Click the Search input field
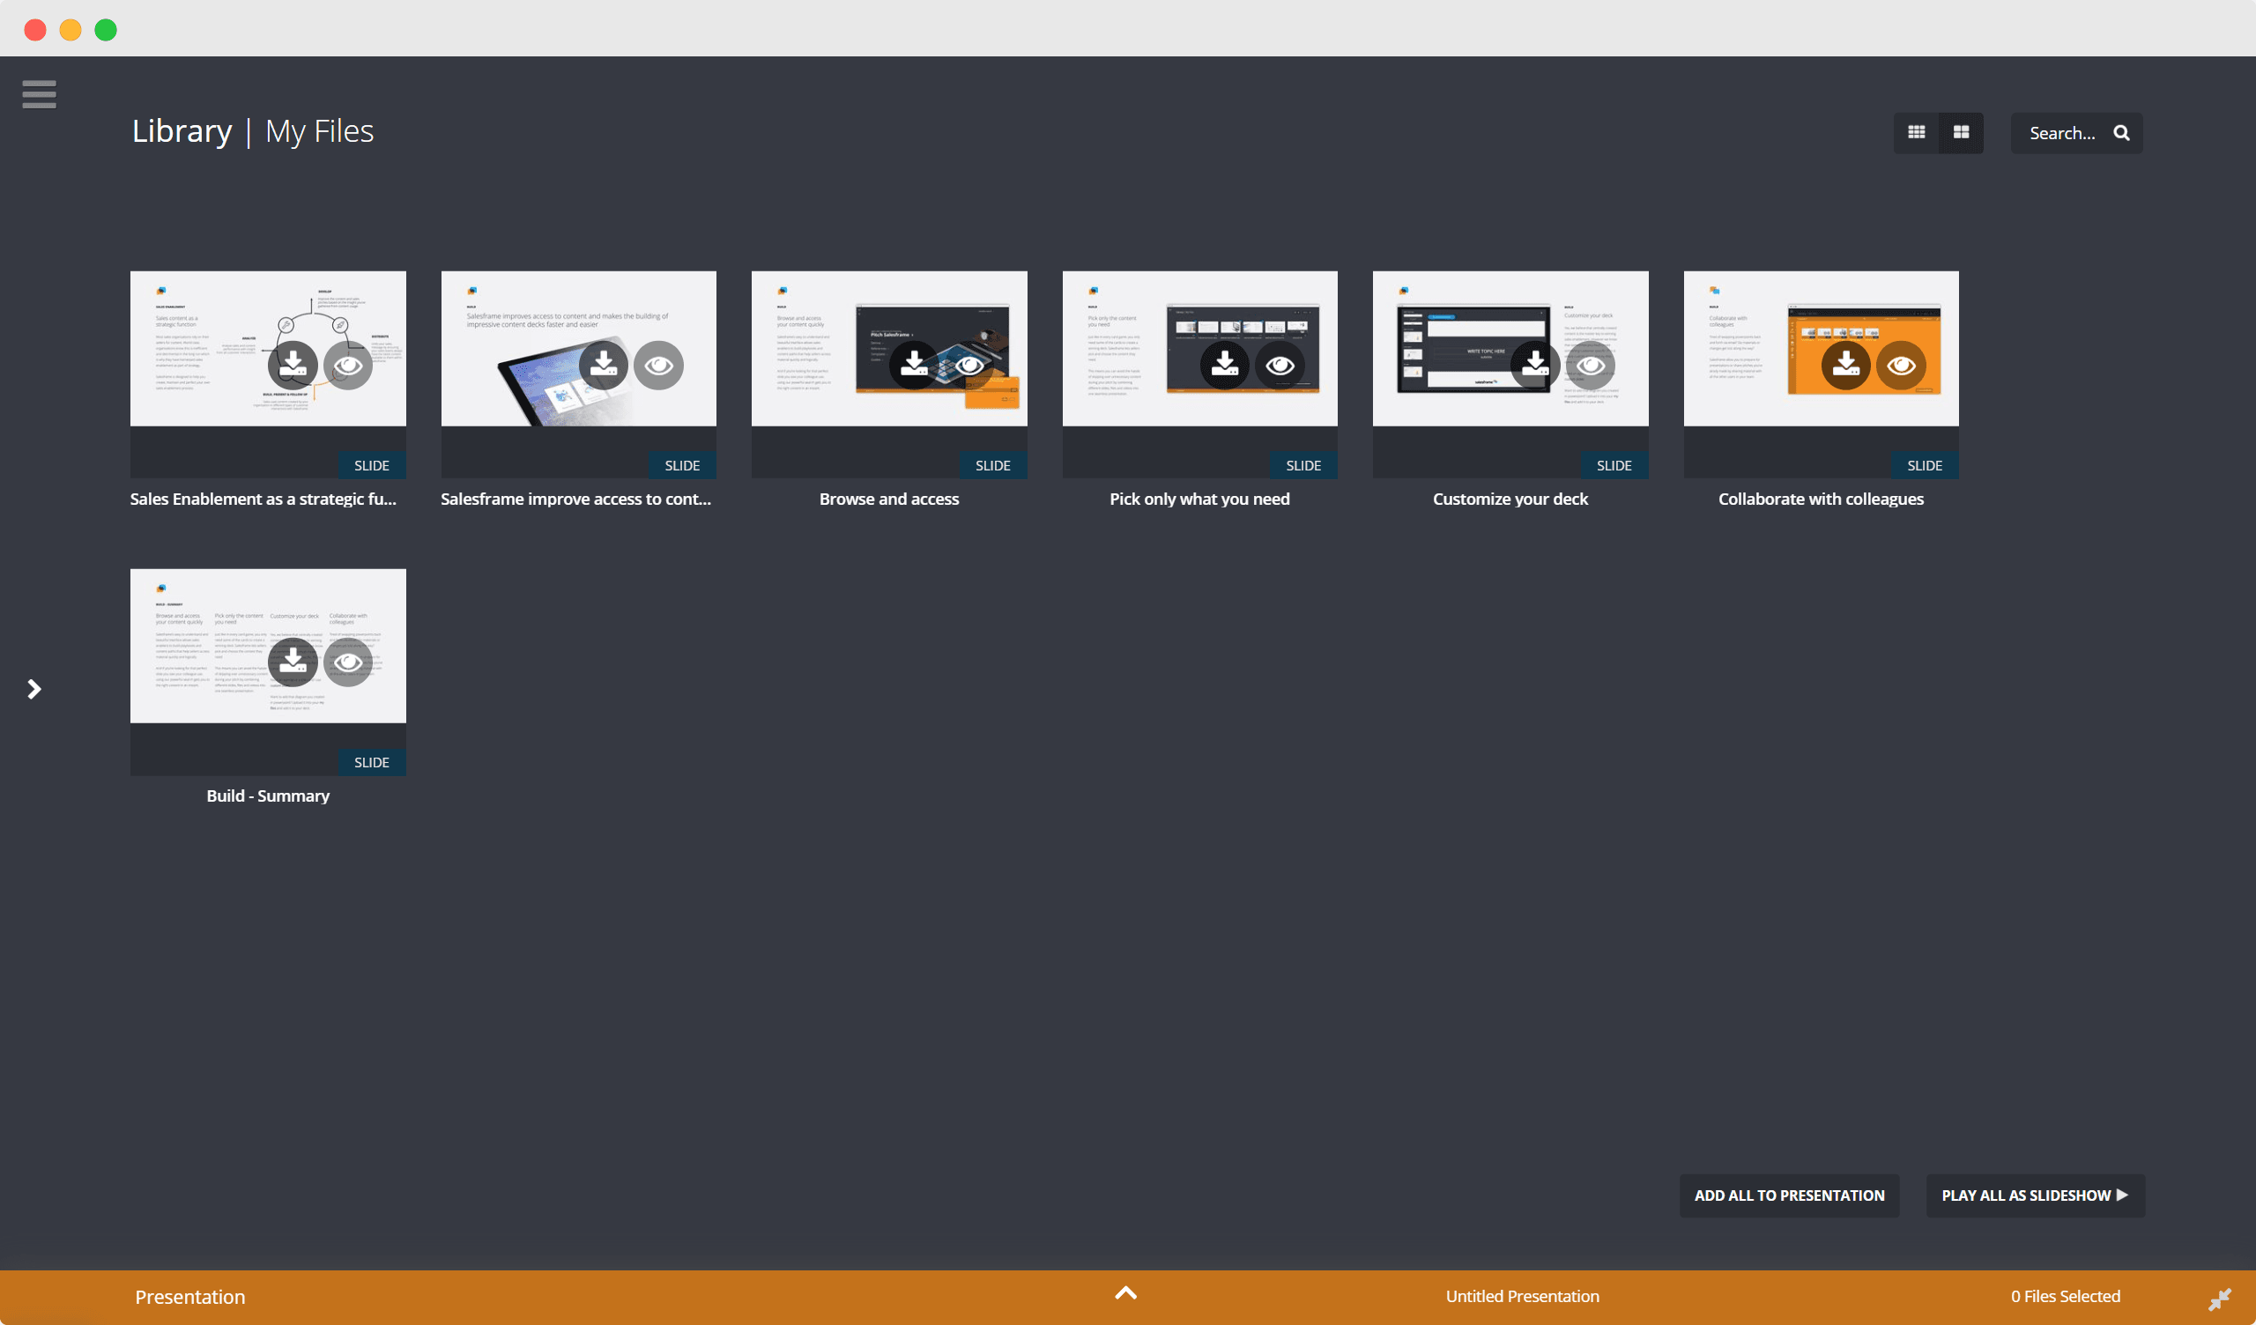The image size is (2256, 1325). [2061, 132]
